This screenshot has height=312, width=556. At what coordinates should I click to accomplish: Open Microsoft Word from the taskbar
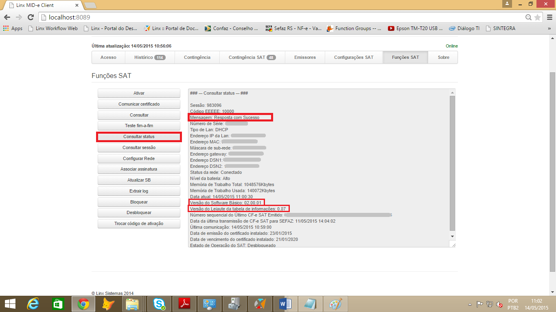[x=285, y=304]
